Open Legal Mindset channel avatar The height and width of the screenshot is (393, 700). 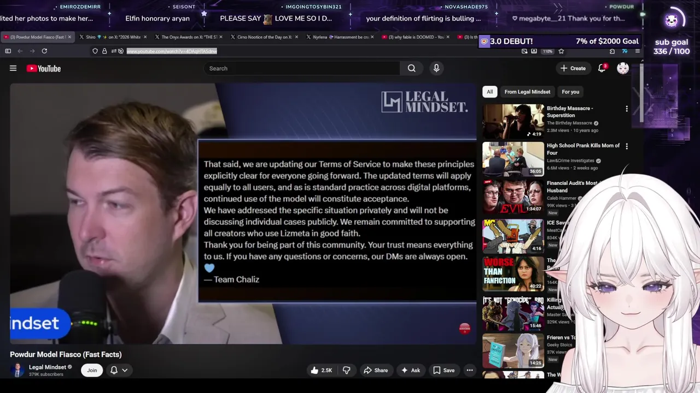pos(17,370)
